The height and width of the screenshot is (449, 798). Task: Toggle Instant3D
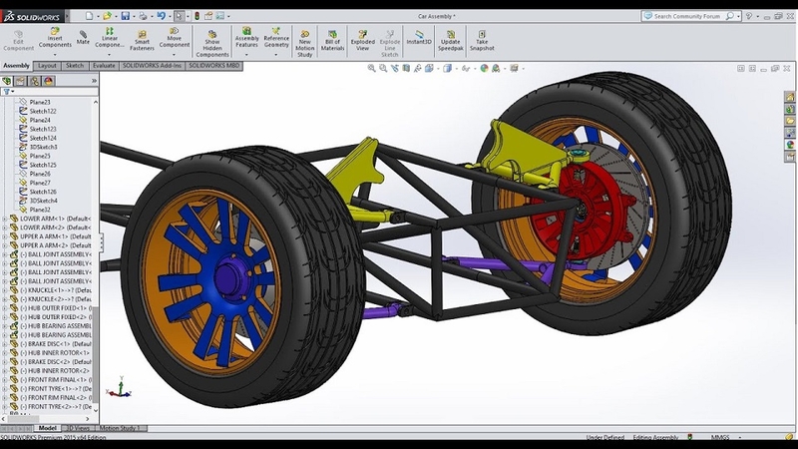419,38
